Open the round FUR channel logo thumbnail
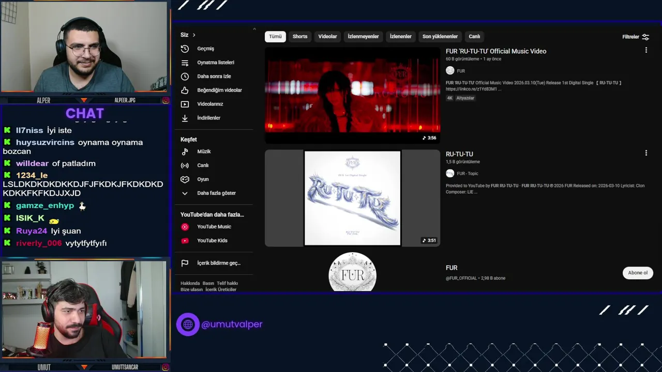The width and height of the screenshot is (662, 372). pyautogui.click(x=352, y=272)
